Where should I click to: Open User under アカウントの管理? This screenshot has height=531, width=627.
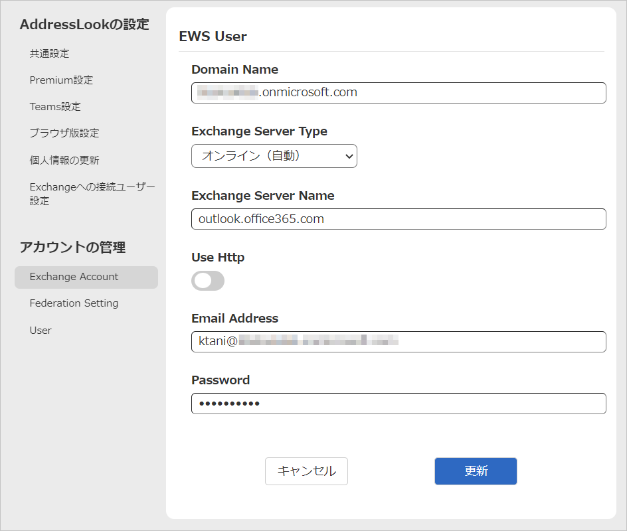pyautogui.click(x=41, y=331)
